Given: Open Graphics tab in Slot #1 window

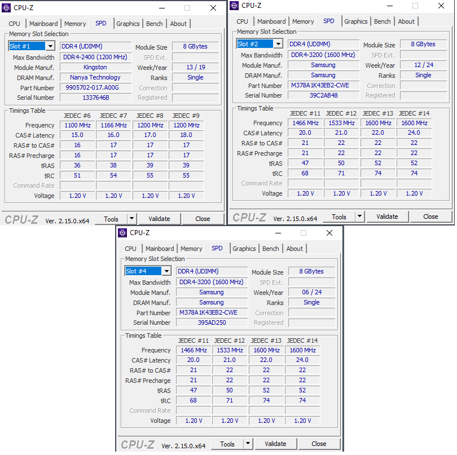Looking at the screenshot, I should [x=128, y=24].
